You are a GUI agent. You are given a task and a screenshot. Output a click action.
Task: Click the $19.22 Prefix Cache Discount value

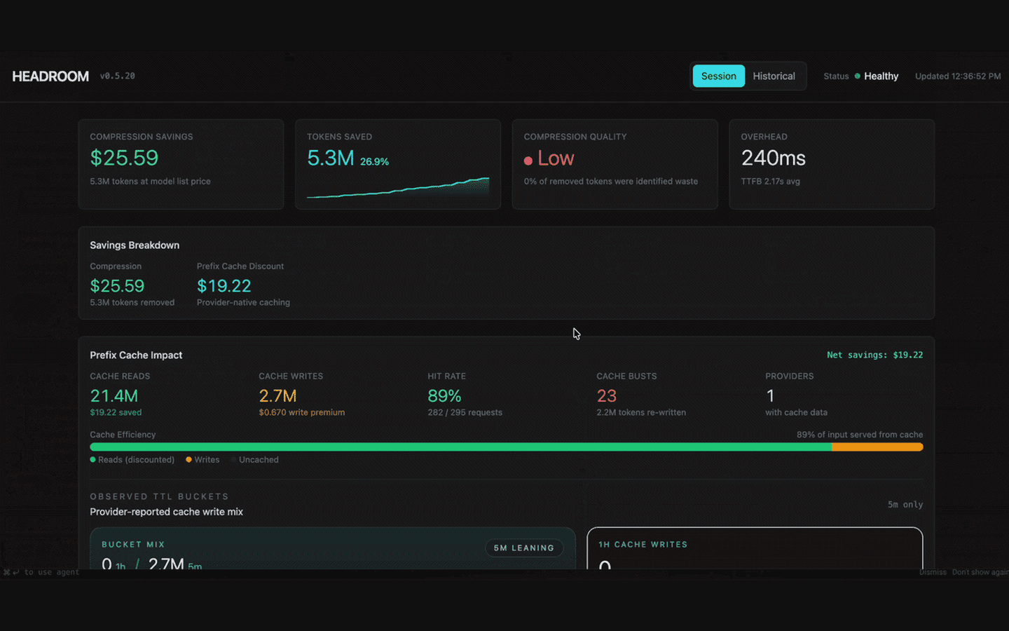coord(224,285)
